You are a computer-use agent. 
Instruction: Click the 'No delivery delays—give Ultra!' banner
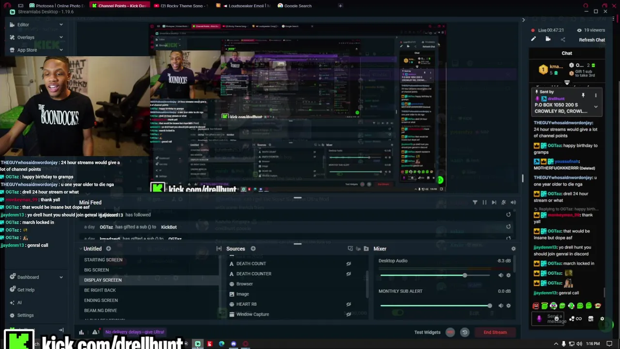tap(135, 333)
